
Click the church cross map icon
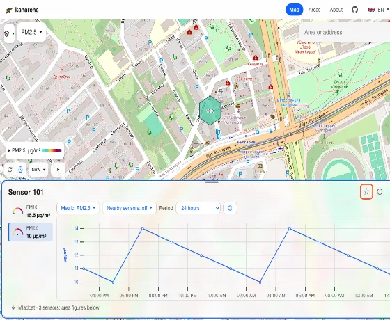(x=196, y=143)
